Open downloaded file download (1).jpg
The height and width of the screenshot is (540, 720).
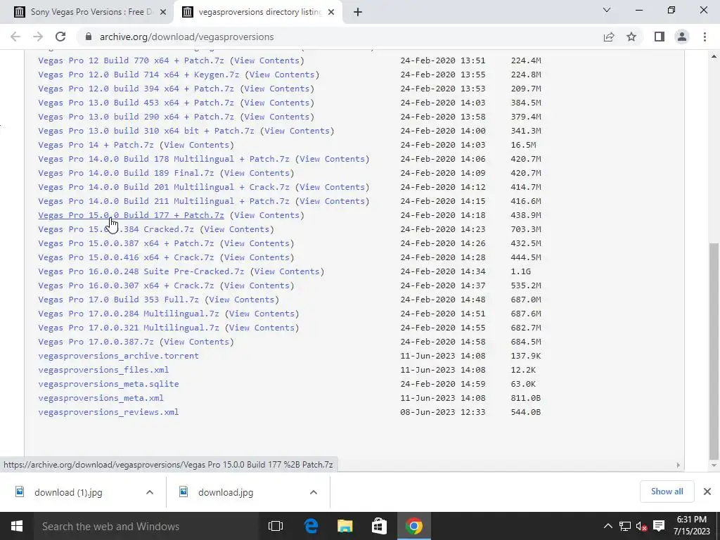click(68, 492)
